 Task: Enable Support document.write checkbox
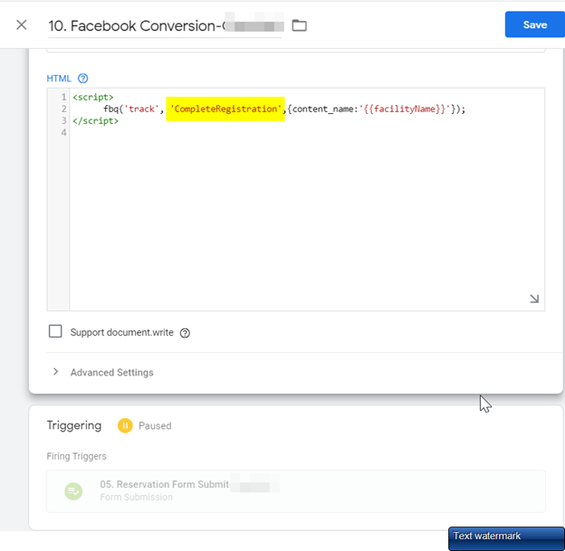55,331
